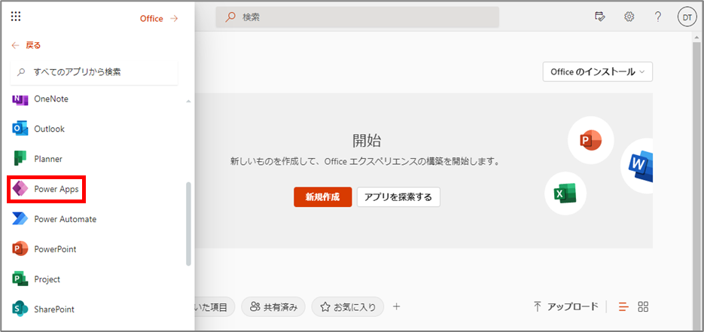Screen dimensions: 704x332
Task: Switch to list view layout
Action: pyautogui.click(x=623, y=307)
